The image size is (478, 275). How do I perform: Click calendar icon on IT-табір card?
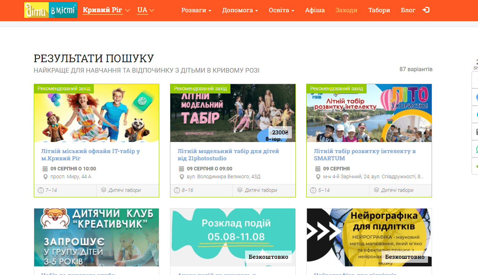pos(45,169)
